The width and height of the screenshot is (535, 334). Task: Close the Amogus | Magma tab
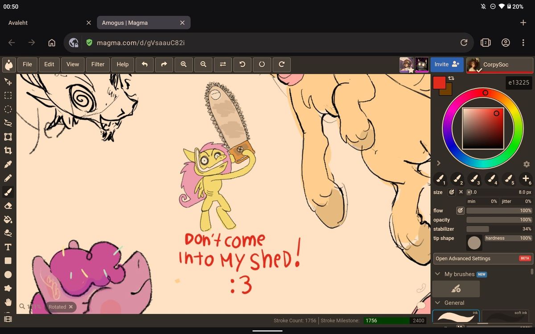tap(182, 23)
